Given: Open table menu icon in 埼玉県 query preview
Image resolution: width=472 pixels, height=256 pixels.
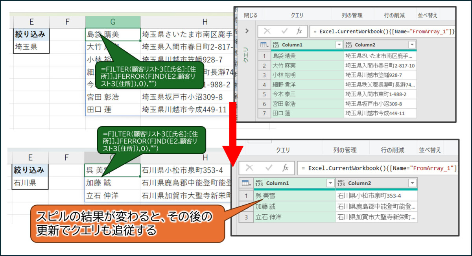Looking at the screenshot, I should pos(264,45).
